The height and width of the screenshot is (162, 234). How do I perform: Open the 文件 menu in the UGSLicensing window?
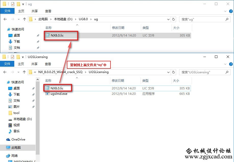tap(7, 64)
